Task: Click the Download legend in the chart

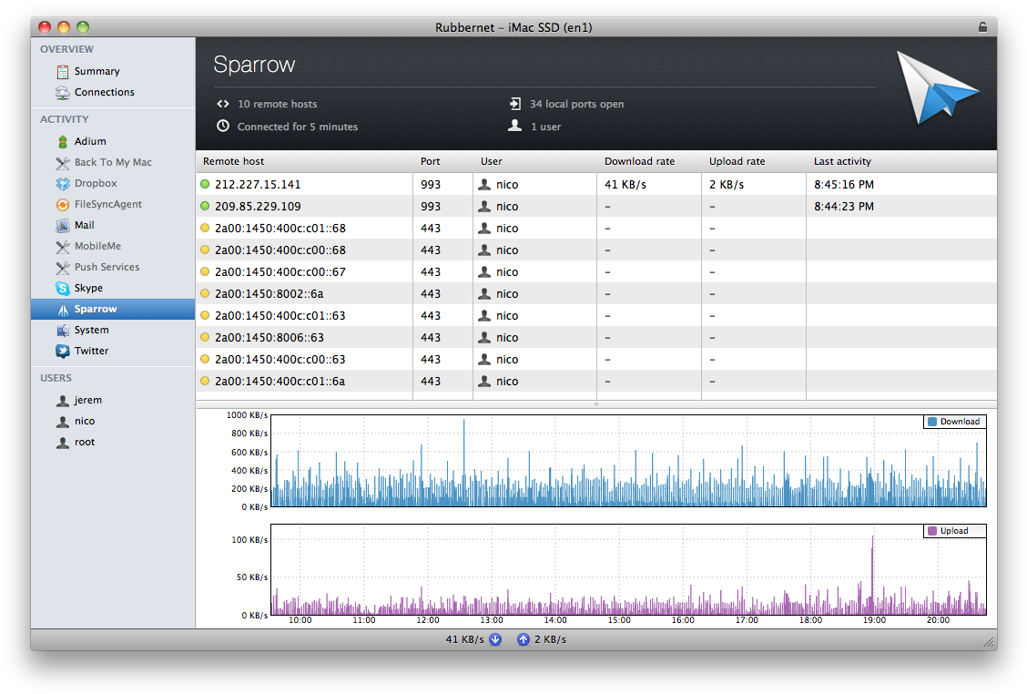Action: coord(954,421)
